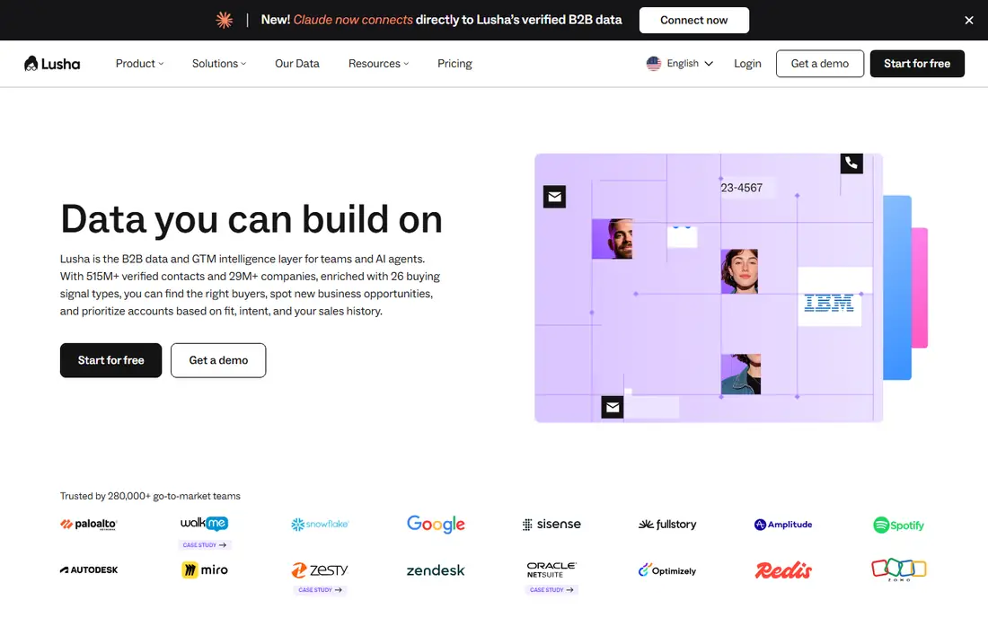This screenshot has width=988, height=618.
Task: Click the Autodesk logo
Action: 89,569
